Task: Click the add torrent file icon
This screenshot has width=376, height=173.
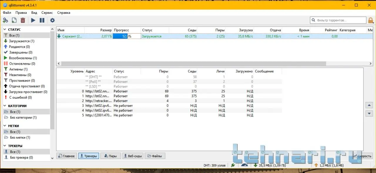Action: [14, 20]
